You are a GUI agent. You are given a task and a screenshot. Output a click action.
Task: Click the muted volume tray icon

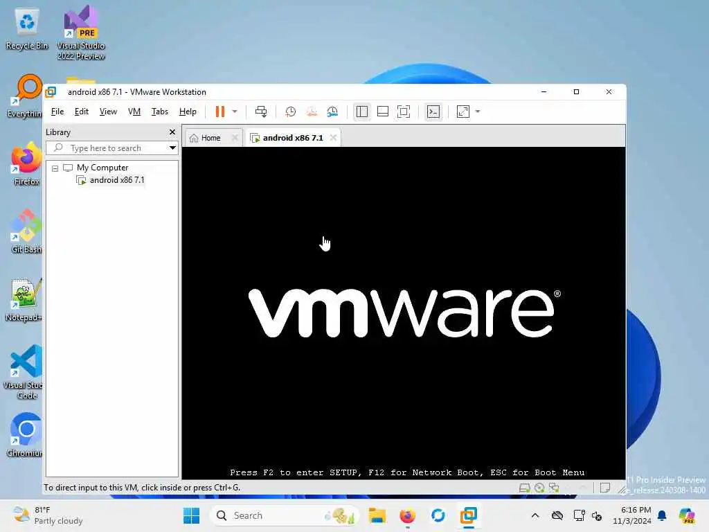(597, 515)
